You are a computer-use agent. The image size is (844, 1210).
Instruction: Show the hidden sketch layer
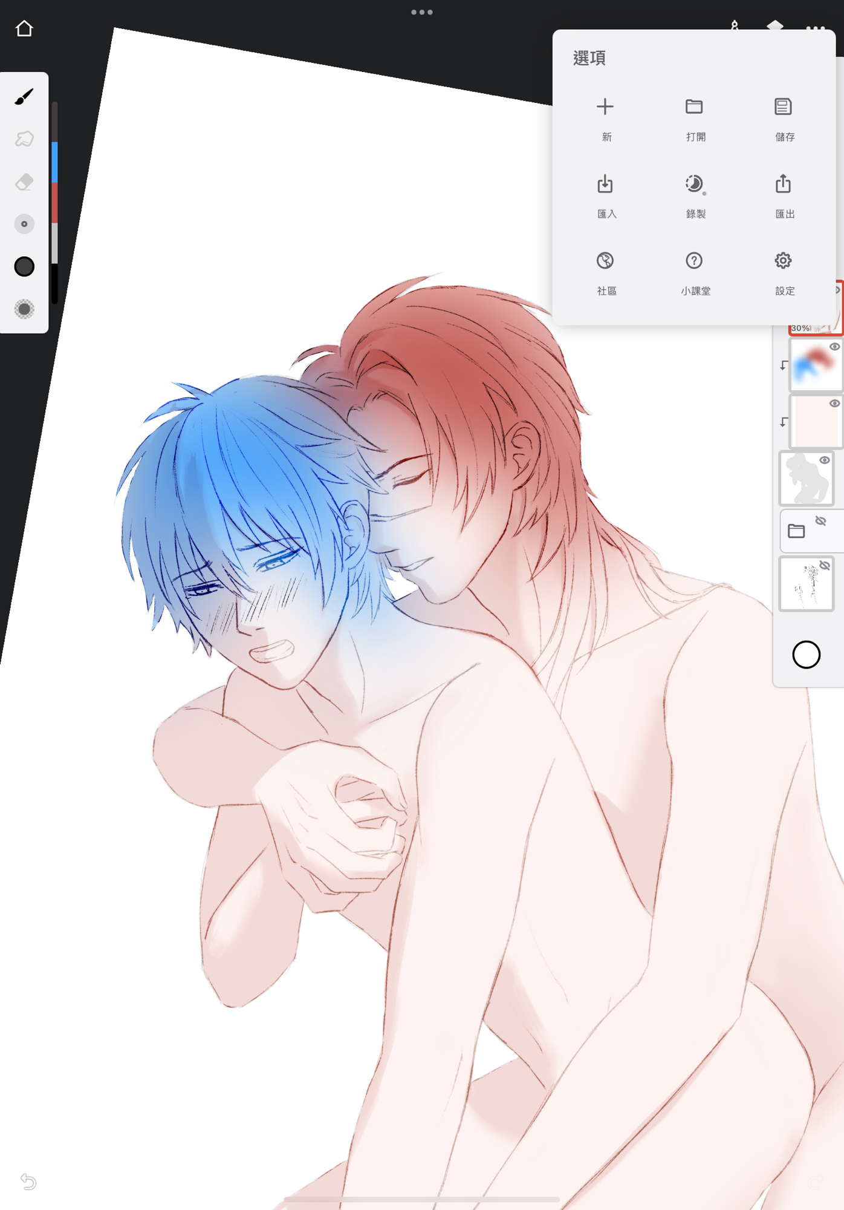coord(825,566)
